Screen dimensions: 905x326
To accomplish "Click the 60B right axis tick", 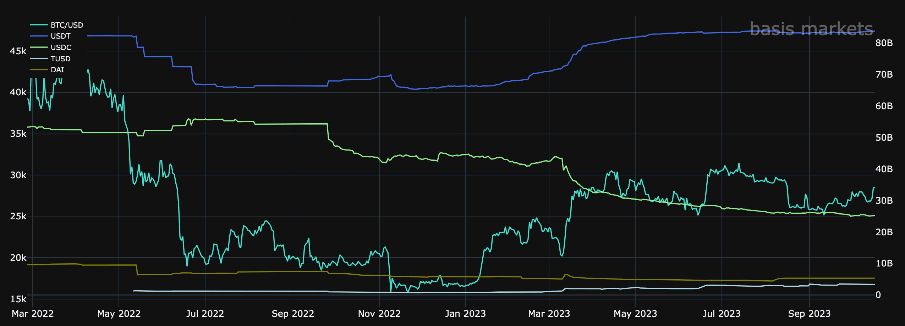I will pos(884,106).
